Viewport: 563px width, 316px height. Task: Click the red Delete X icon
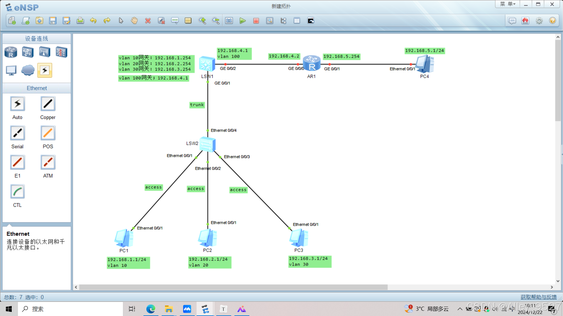[x=148, y=21]
